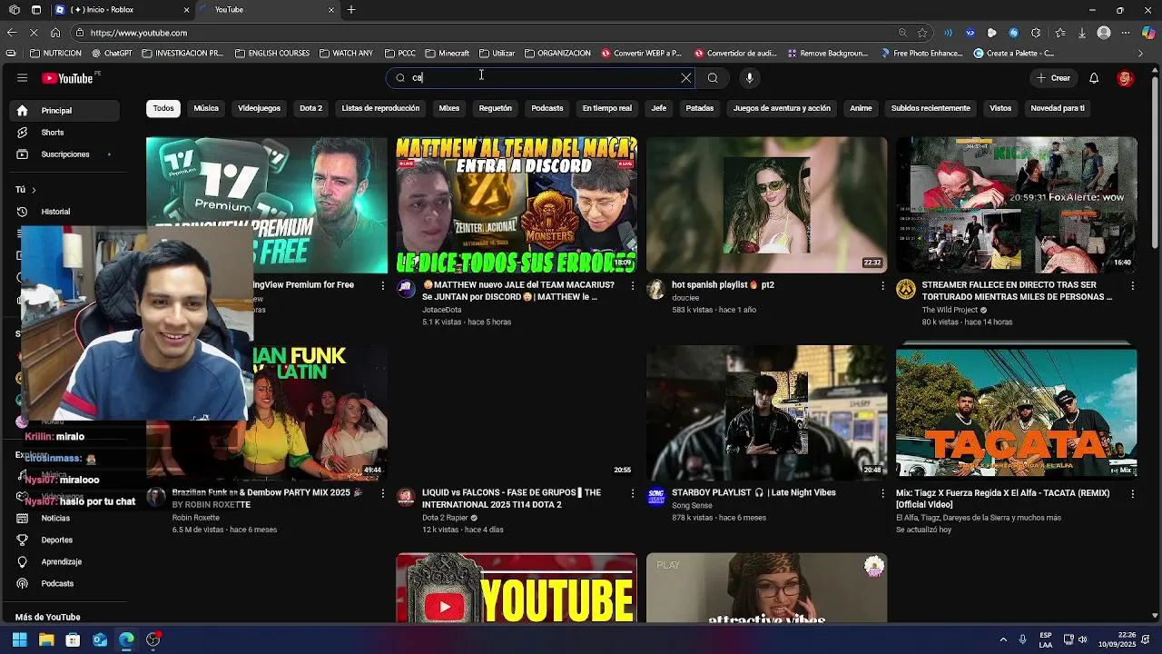
Task: Select the Dota 2 filter chip
Action: click(311, 108)
